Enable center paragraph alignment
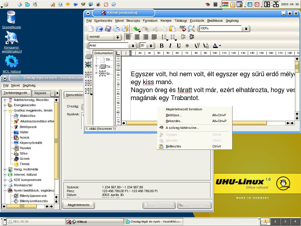The height and width of the screenshot is (226, 301). (x=137, y=37)
